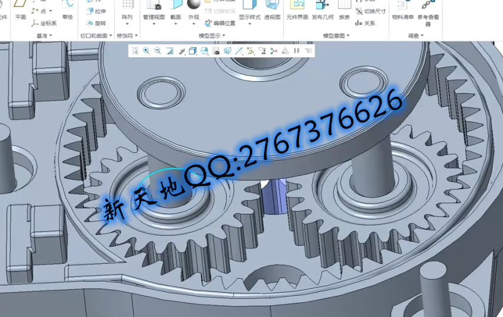Click the Bill of Materials (物料清单) icon

point(403,12)
